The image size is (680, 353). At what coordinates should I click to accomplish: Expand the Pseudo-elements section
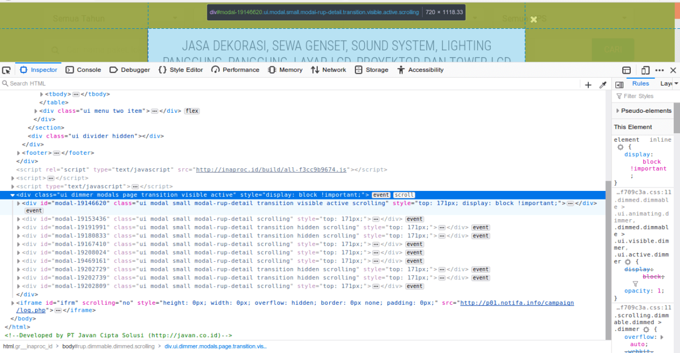click(618, 110)
